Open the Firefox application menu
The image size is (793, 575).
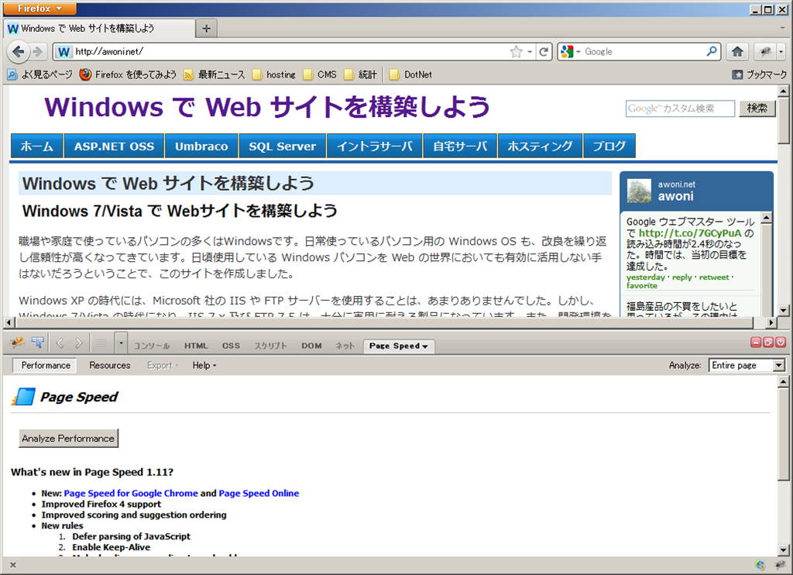(x=39, y=8)
